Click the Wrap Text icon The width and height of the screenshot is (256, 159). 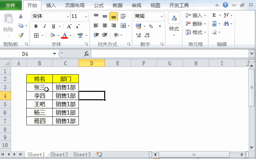pyautogui.click(x=123, y=16)
